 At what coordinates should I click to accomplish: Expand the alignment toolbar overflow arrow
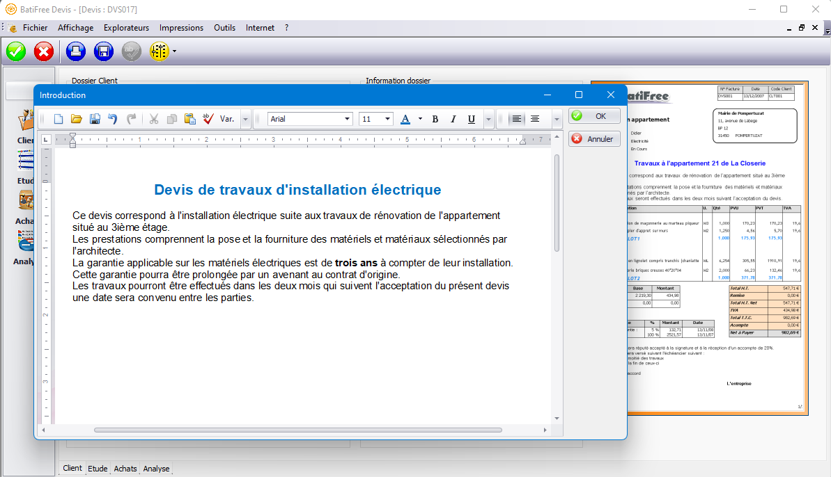click(x=557, y=119)
